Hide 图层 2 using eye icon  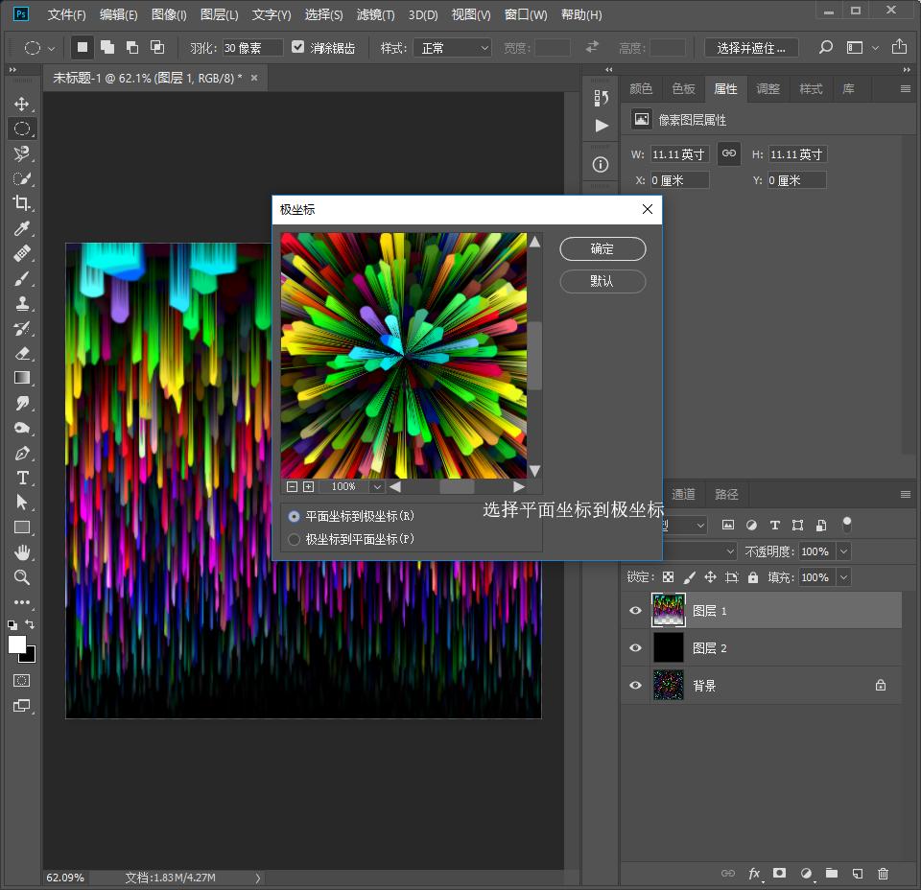[635, 648]
